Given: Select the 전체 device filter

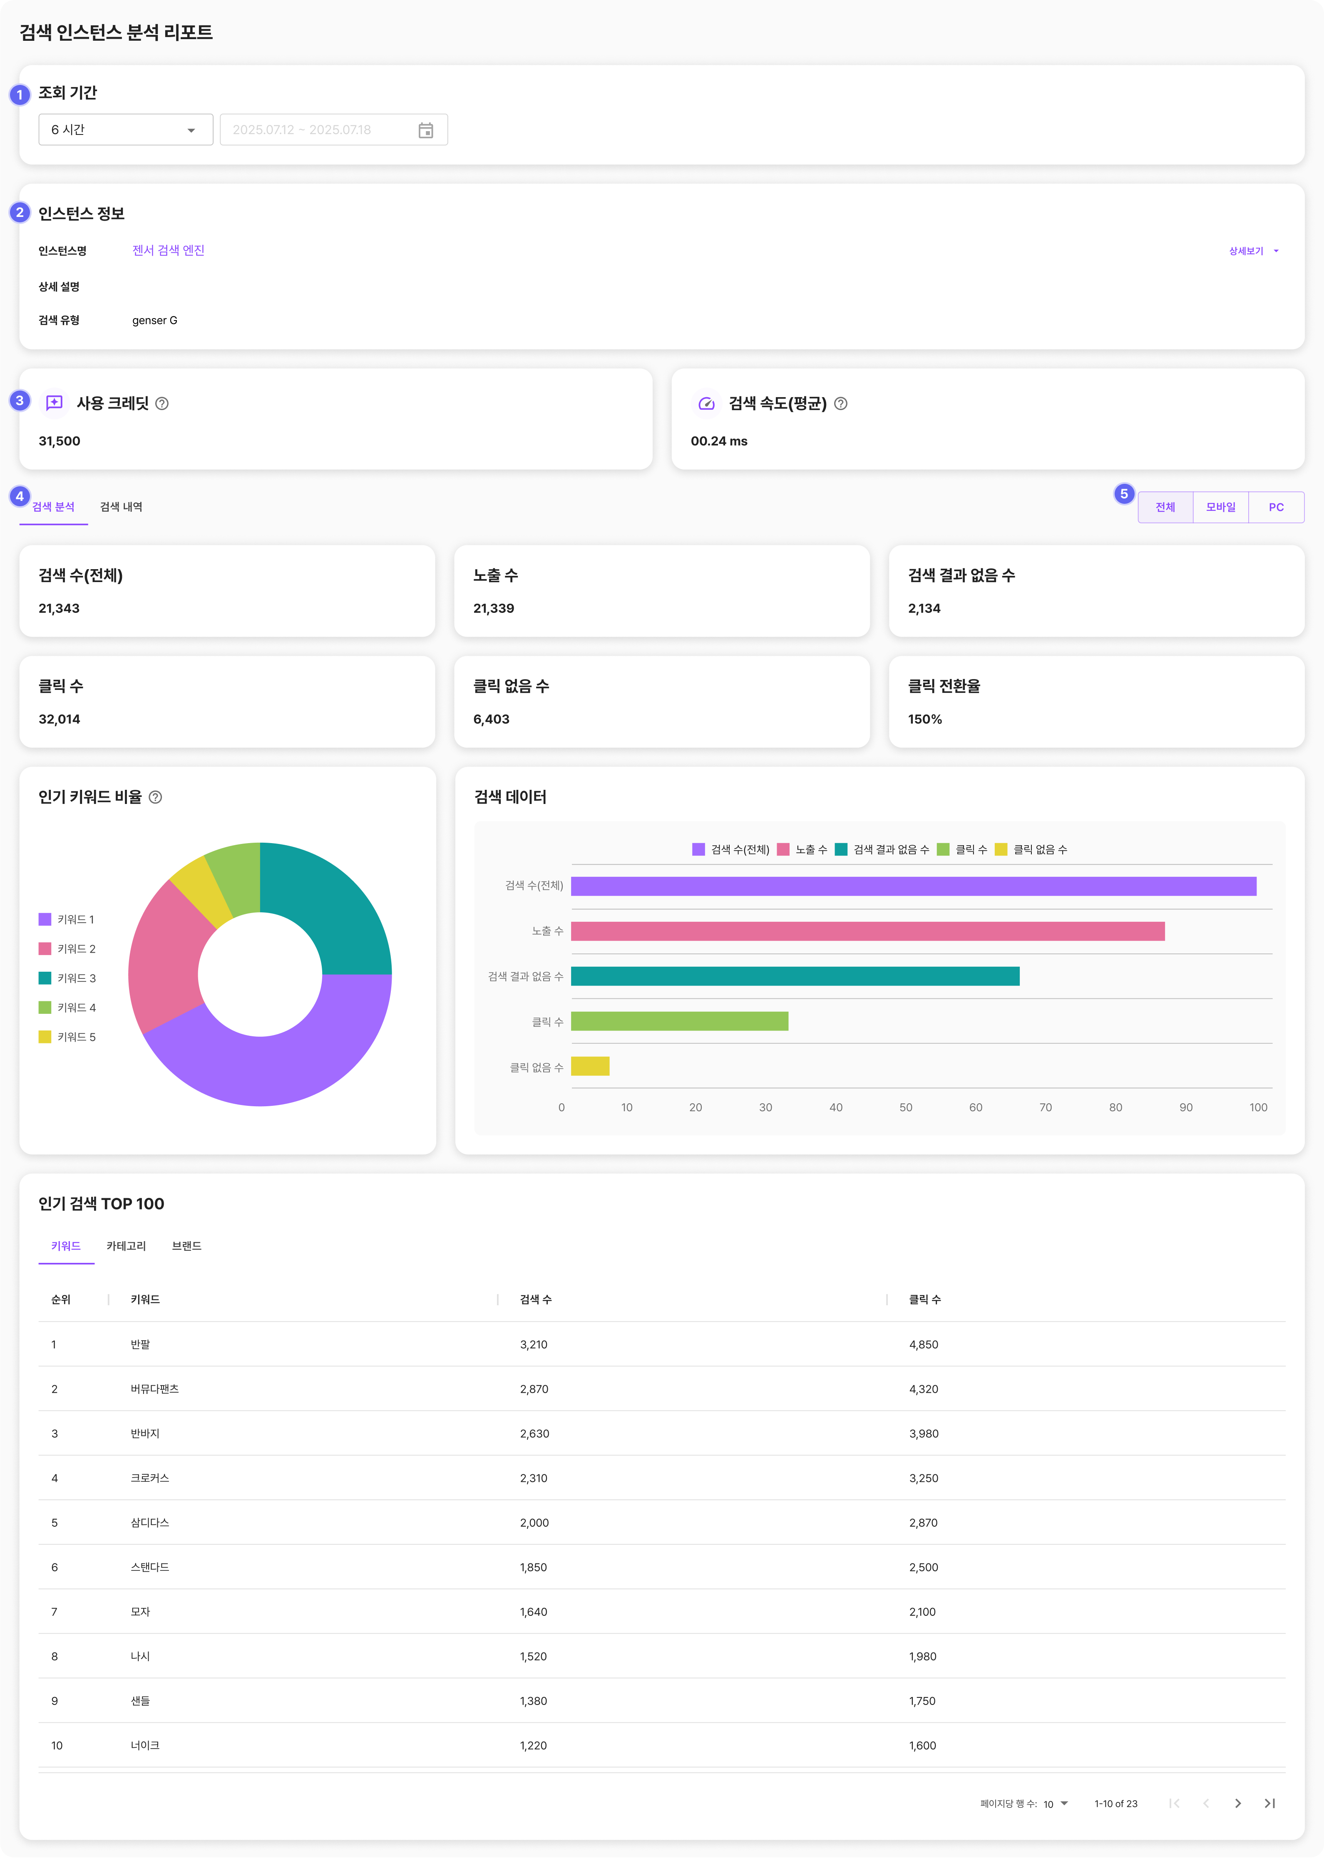Looking at the screenshot, I should pos(1165,507).
